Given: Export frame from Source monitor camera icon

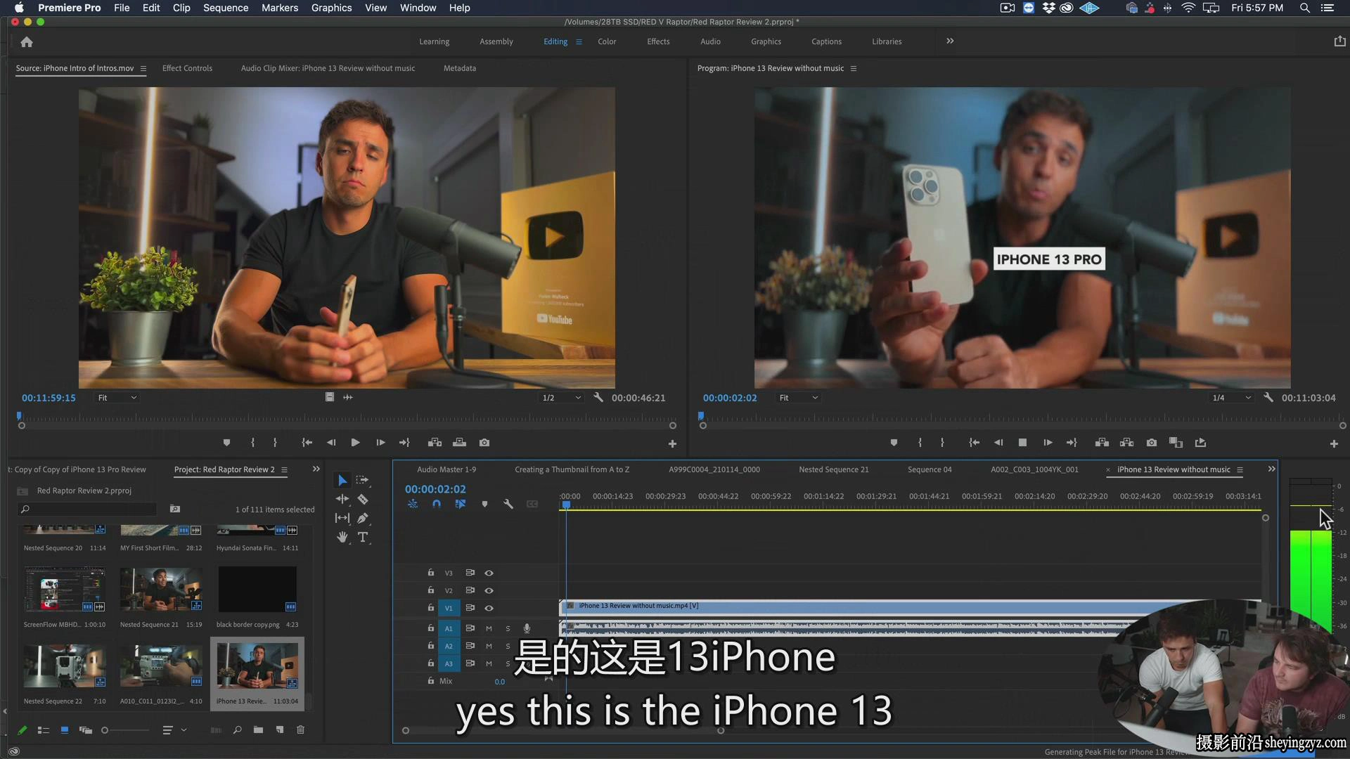Looking at the screenshot, I should point(484,443).
